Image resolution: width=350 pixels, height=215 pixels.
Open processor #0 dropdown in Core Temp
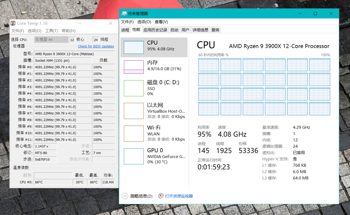(x=51, y=40)
